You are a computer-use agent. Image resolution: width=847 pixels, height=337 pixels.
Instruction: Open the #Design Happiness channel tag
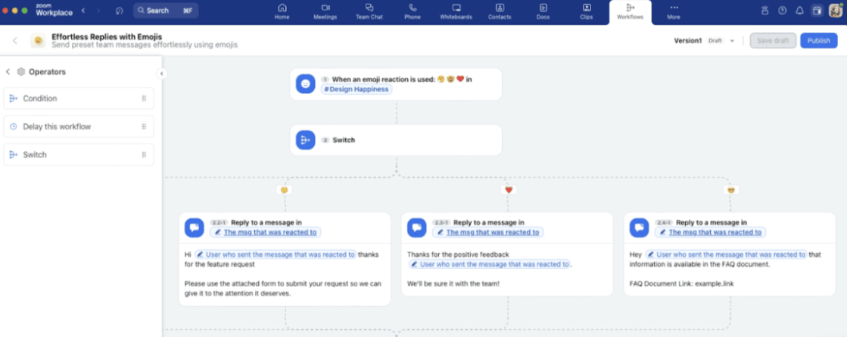(x=357, y=89)
